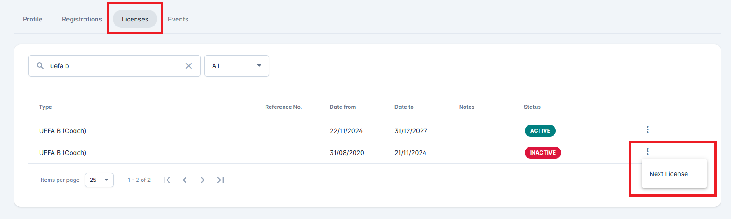The image size is (731, 219).
Task: Choose 'Next License' from the popup menu
Action: (669, 174)
